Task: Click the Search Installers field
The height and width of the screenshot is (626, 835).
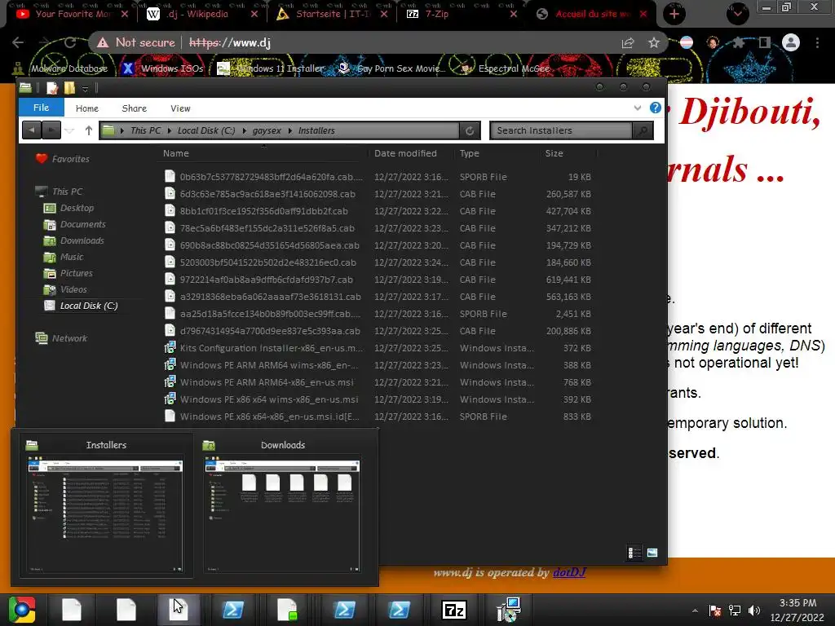Action: tap(561, 130)
